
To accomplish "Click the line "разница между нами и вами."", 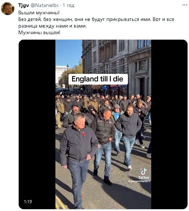I will pyautogui.click(x=52, y=26).
